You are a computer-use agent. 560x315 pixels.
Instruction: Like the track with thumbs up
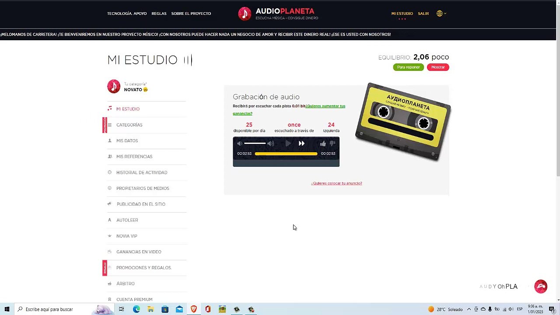coord(323,143)
